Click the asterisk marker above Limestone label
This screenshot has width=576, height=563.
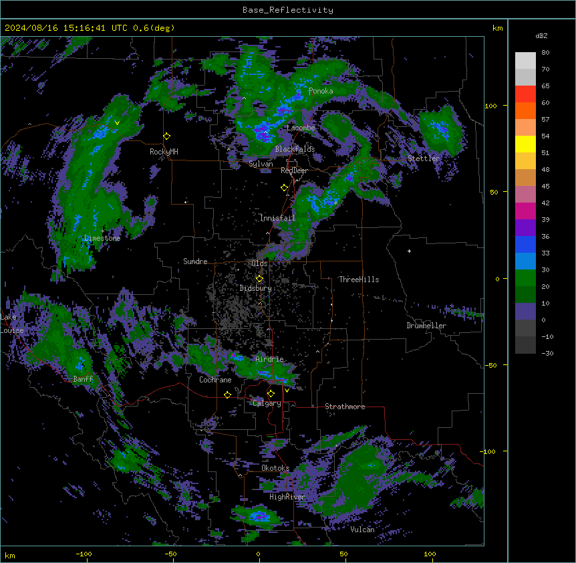102,231
